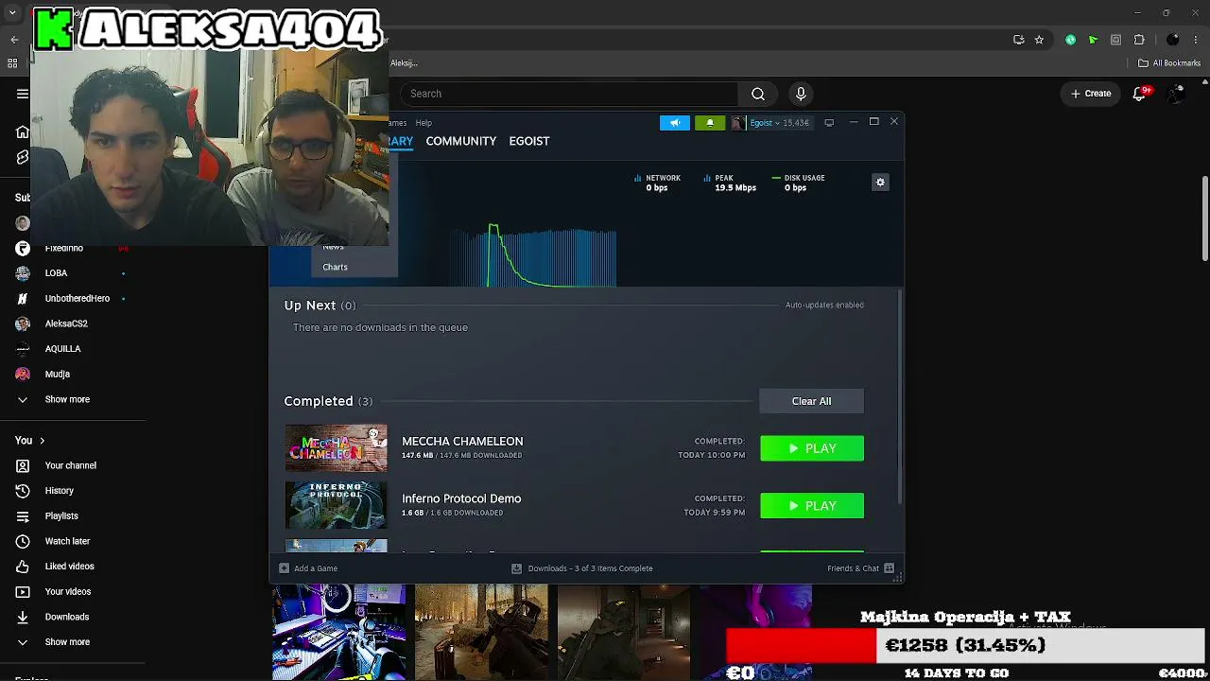Open Steam download settings gear
This screenshot has width=1210, height=681.
coord(880,182)
